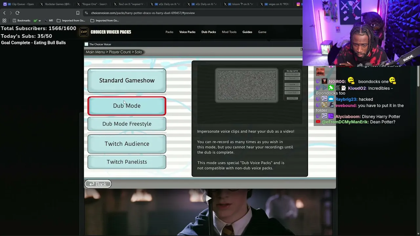This screenshot has width=420, height=236.
Task: Open the Guides menu item
Action: tap(247, 32)
